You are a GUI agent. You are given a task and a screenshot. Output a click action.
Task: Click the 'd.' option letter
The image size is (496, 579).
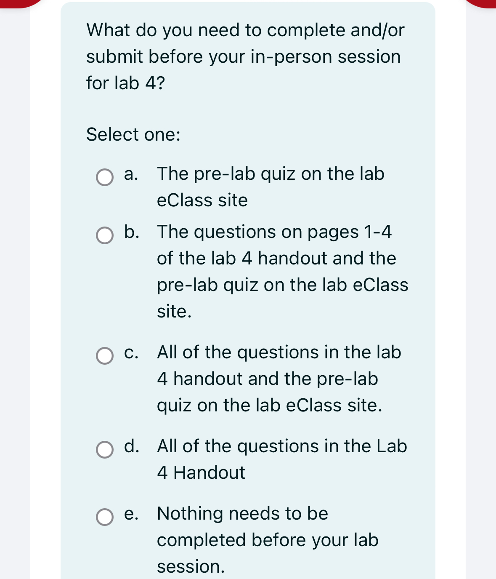point(132,446)
